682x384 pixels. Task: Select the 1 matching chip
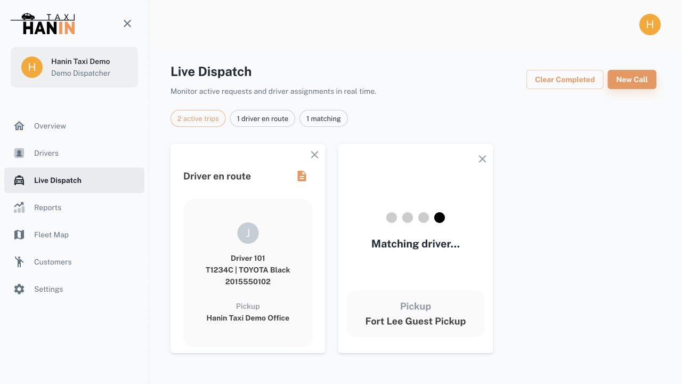(x=323, y=118)
